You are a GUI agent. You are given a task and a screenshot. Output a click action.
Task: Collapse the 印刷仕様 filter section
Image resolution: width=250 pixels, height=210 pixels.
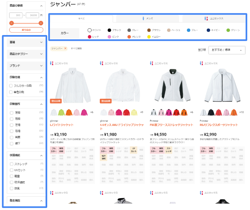point(41,78)
